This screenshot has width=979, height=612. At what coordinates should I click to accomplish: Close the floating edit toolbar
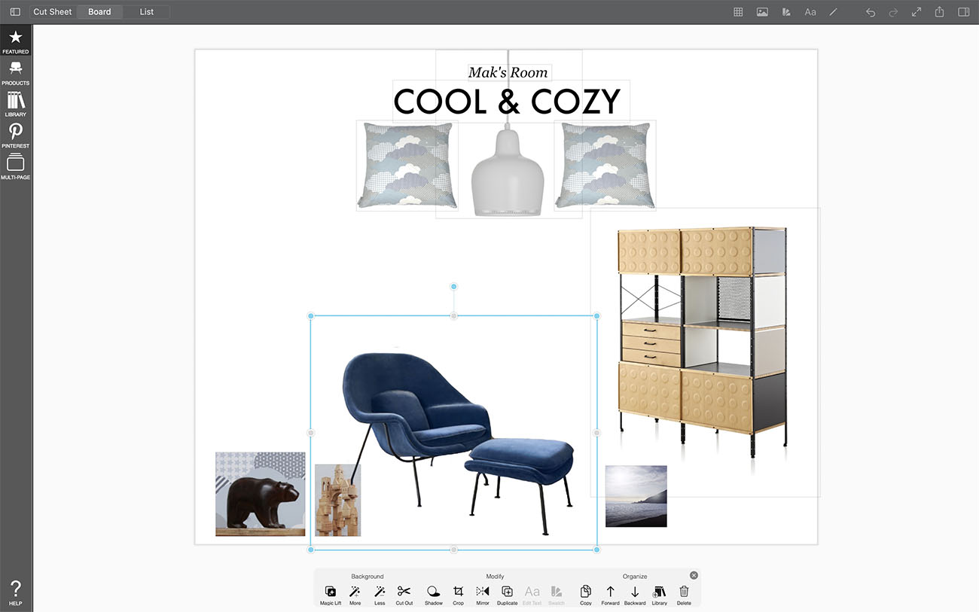(694, 575)
